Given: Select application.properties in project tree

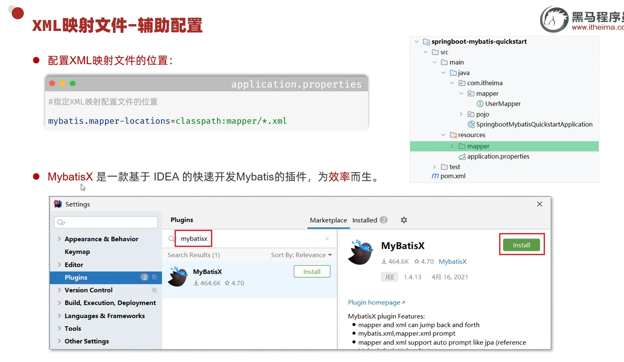Looking at the screenshot, I should point(498,156).
